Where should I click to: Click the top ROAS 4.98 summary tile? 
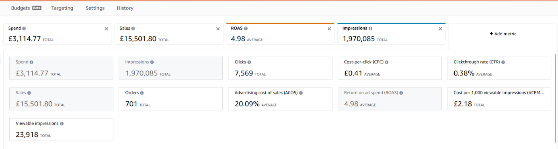pyautogui.click(x=280, y=34)
